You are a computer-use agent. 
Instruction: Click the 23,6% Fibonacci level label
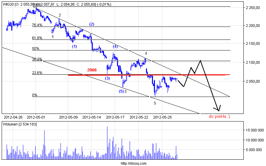(x=37, y=73)
